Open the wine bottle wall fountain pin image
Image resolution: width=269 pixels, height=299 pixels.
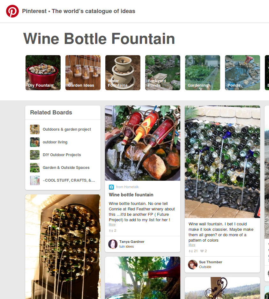click(x=222, y=162)
